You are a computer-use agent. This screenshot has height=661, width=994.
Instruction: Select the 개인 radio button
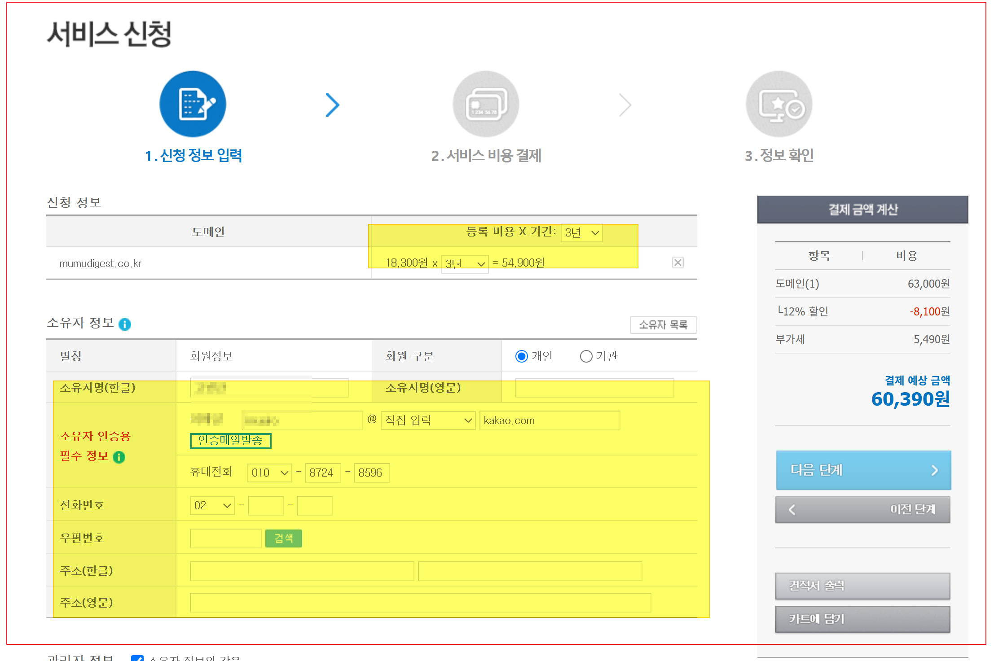pos(521,356)
